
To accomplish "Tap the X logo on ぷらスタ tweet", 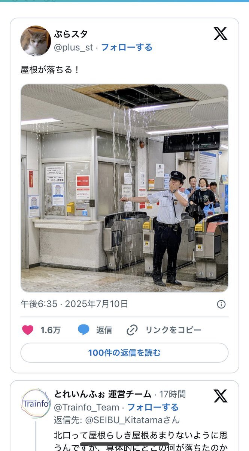I will pyautogui.click(x=221, y=34).
